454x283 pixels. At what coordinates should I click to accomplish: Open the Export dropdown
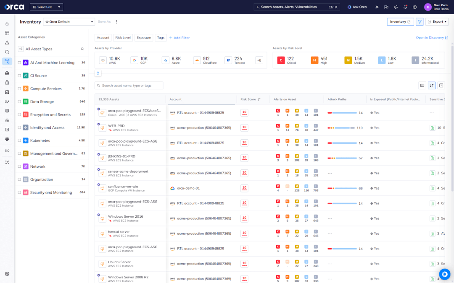[437, 21]
